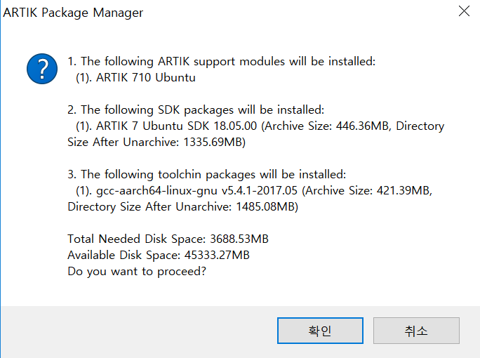Click the Available Disk Space 45333.27MB line
The image size is (480, 358).
point(159,255)
